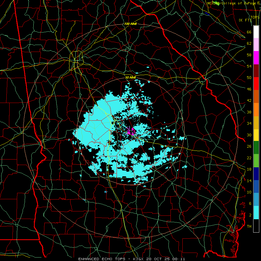Click the '100 NMI' range ring label
This screenshot has width=261, height=261.
[x=130, y=24]
